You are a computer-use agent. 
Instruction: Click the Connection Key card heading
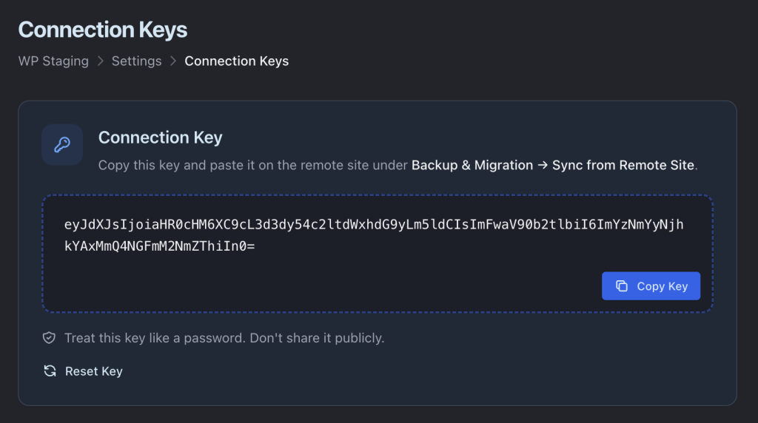click(x=160, y=138)
